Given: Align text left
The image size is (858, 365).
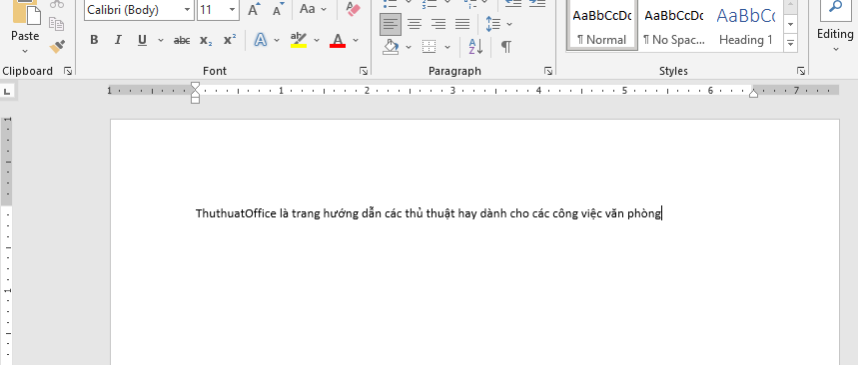Looking at the screenshot, I should coord(391,24).
